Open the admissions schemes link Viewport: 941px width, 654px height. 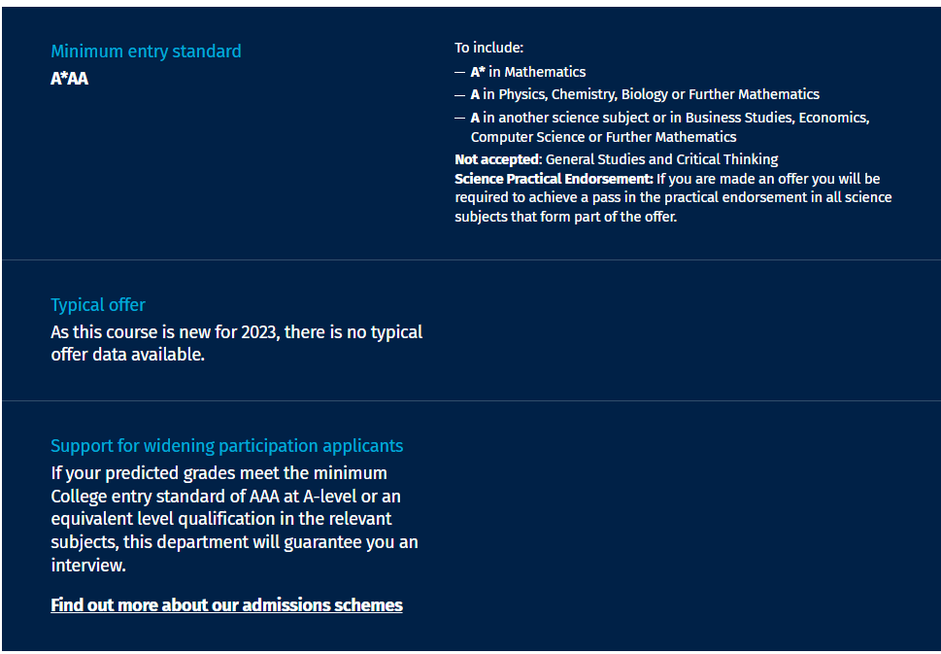[x=226, y=605]
